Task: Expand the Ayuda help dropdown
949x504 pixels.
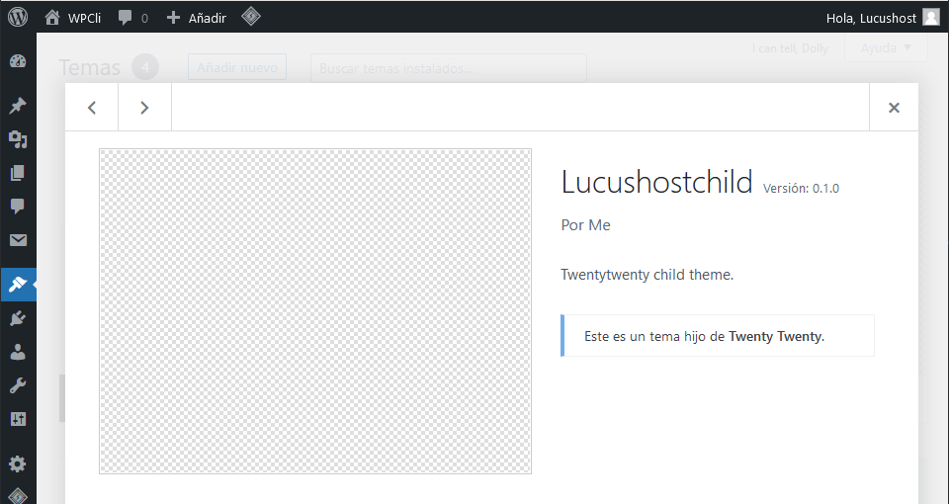Action: point(886,47)
